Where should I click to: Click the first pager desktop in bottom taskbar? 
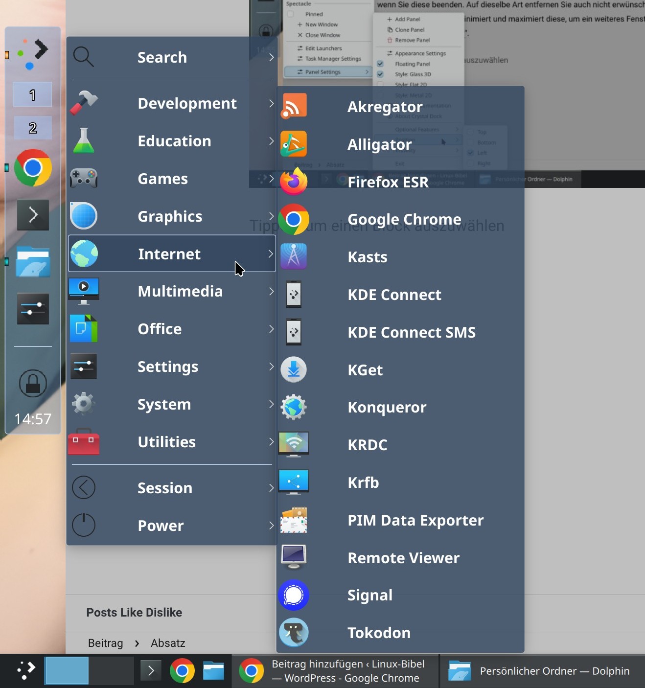[x=67, y=671]
